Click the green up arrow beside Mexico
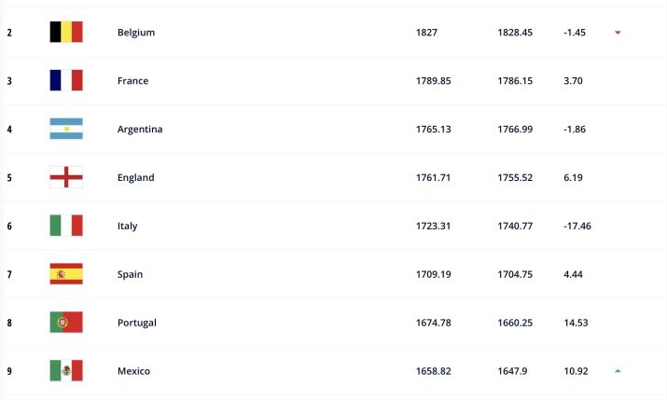 618,371
